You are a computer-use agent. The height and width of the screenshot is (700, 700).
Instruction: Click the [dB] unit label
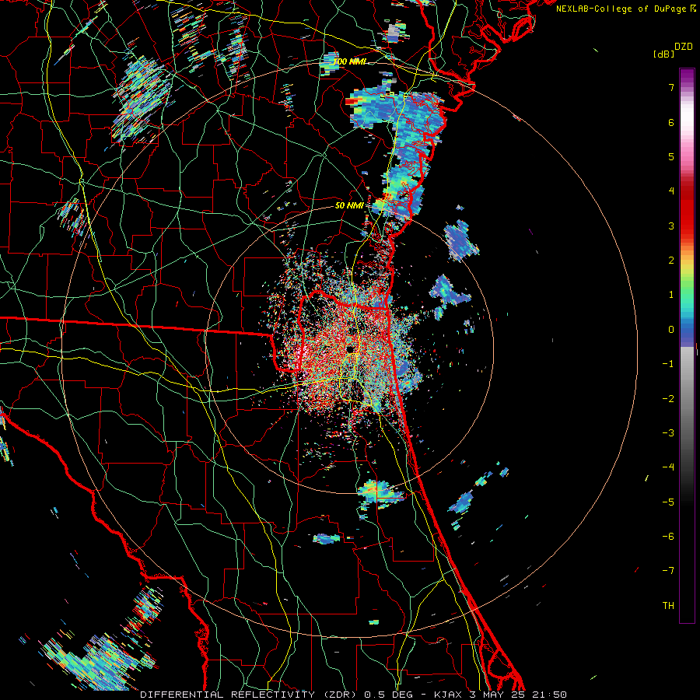[663, 54]
